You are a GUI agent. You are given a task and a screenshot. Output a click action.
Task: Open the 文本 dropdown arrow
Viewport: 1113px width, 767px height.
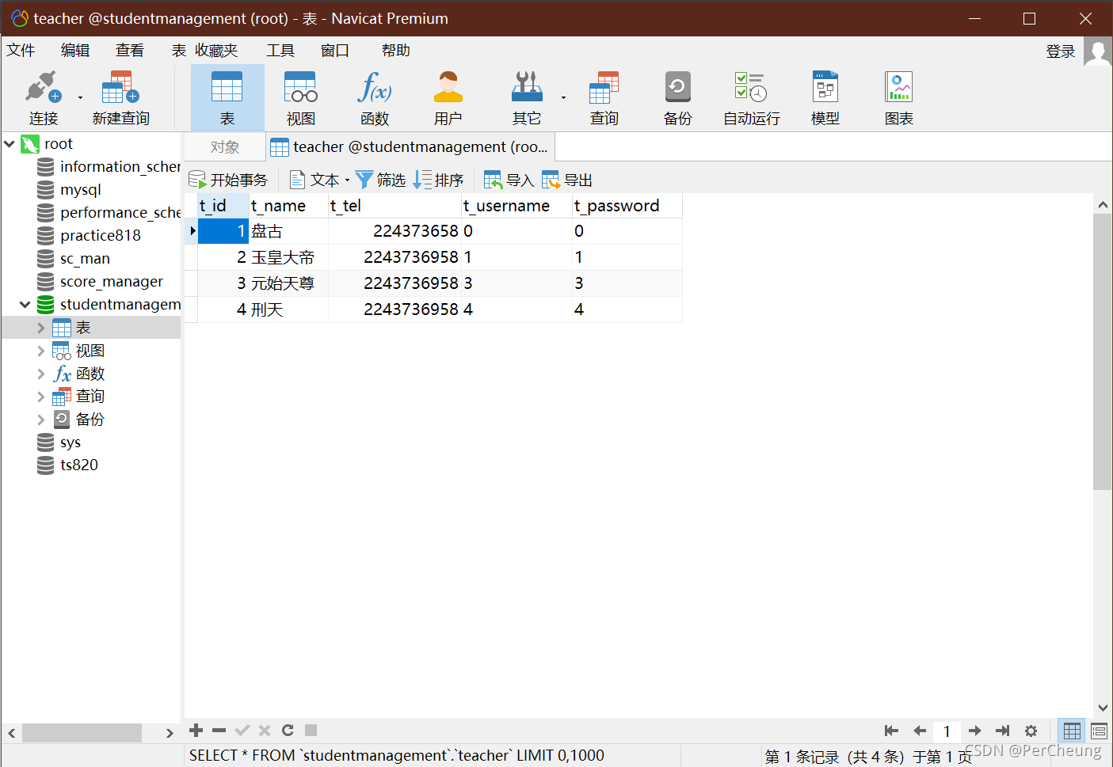[x=347, y=180]
